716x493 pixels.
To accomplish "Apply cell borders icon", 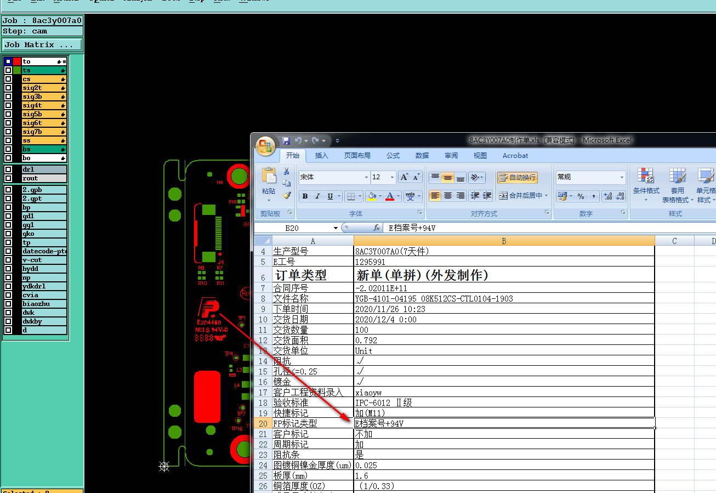I will [351, 196].
